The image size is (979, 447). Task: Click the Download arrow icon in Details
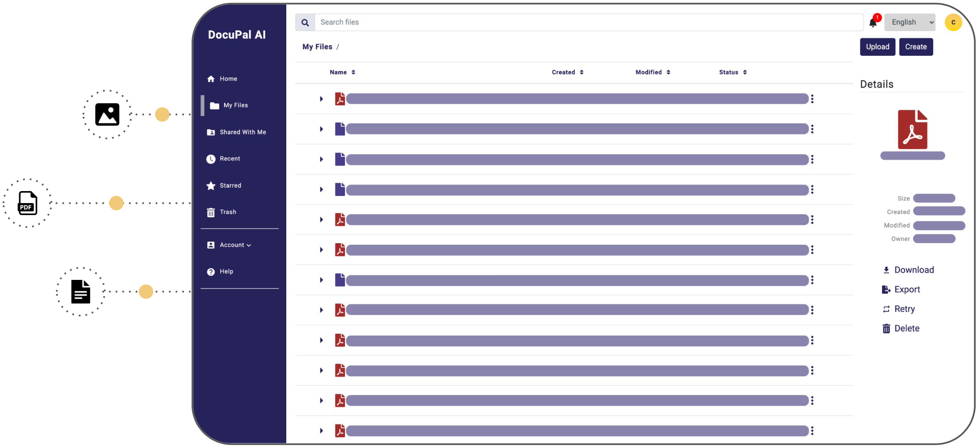886,270
